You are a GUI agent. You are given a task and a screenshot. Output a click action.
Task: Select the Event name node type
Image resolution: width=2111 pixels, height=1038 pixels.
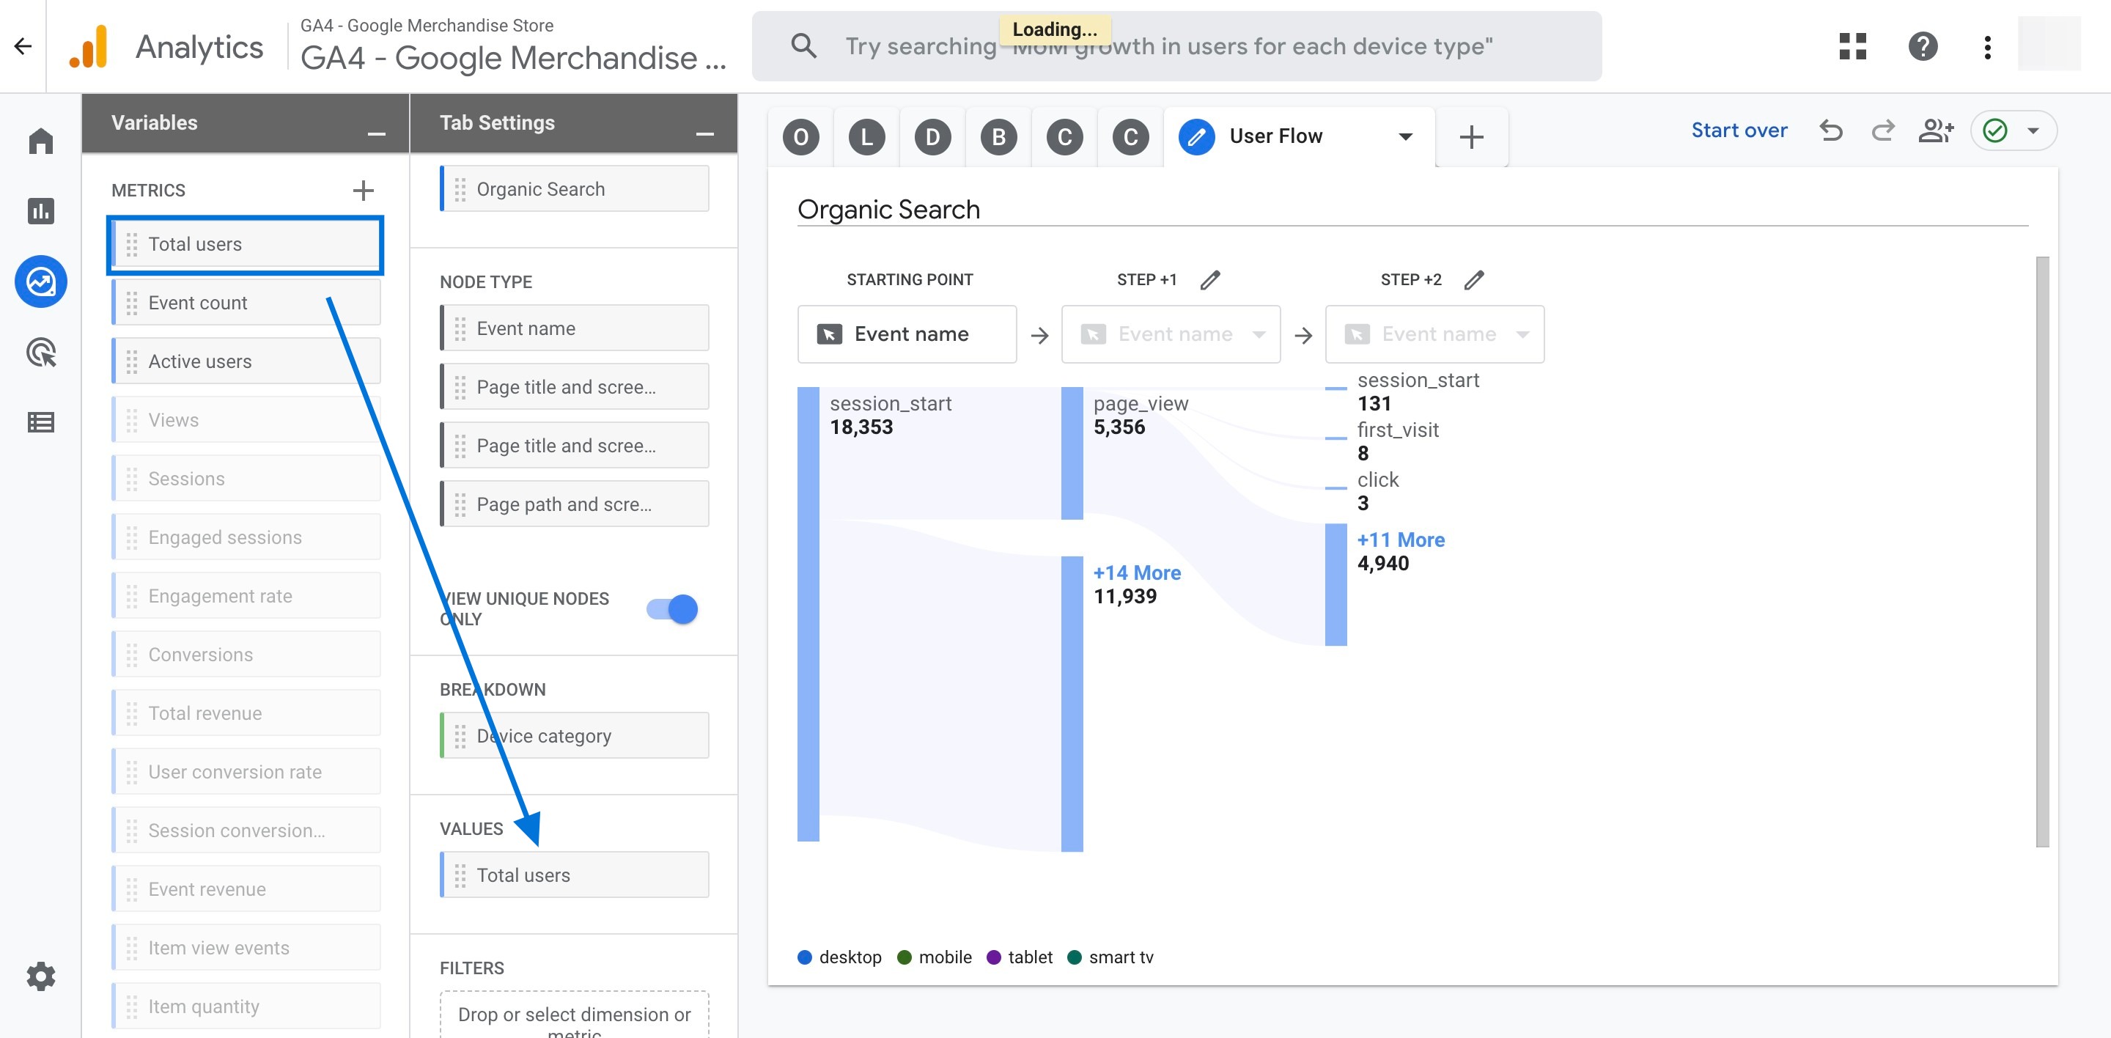pyautogui.click(x=575, y=328)
